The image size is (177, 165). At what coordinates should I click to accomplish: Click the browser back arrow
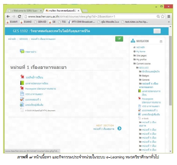pos(8,17)
